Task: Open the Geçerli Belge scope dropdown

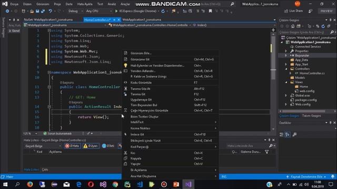Action: click(x=43, y=146)
